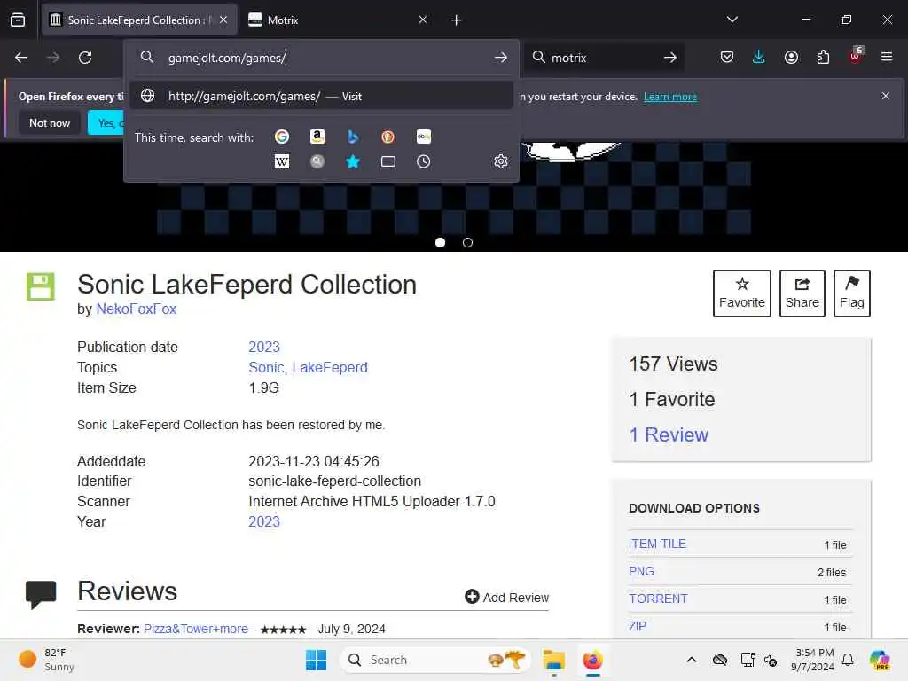Close the Sonic LakeFeperd Collection tab

click(x=223, y=20)
